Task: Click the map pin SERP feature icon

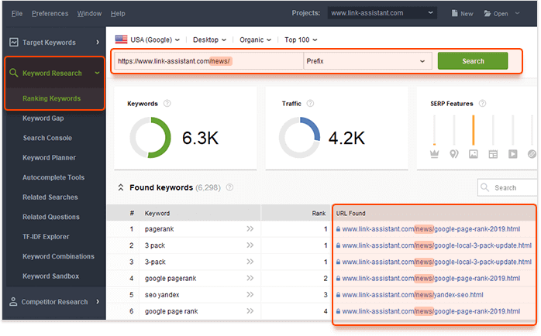Action: pyautogui.click(x=454, y=154)
